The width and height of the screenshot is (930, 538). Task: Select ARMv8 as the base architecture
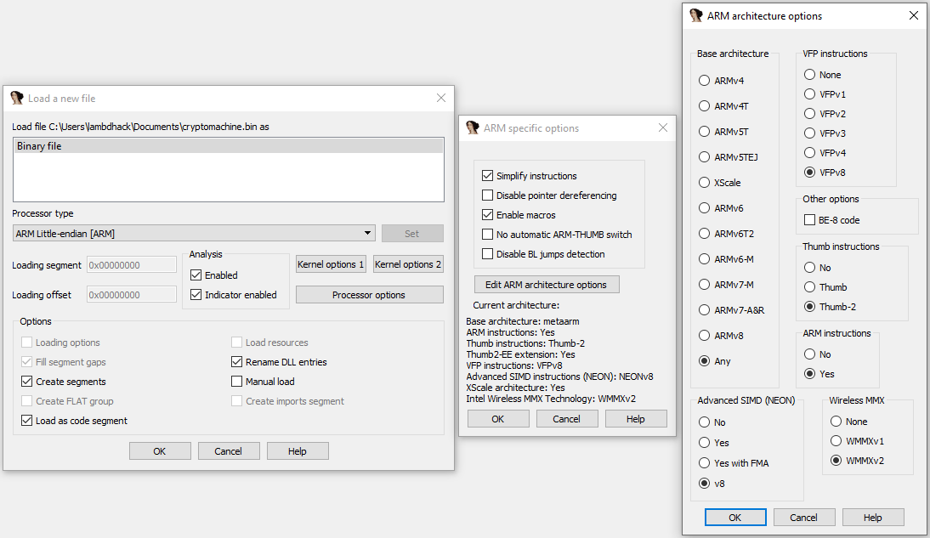(704, 335)
